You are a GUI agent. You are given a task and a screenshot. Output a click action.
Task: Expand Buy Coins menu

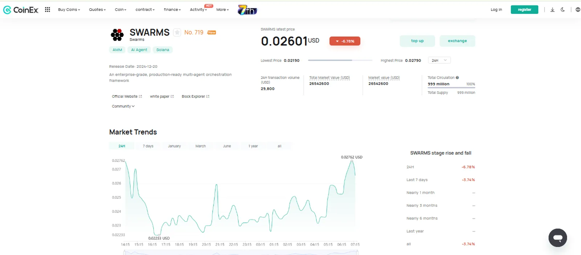click(x=69, y=10)
